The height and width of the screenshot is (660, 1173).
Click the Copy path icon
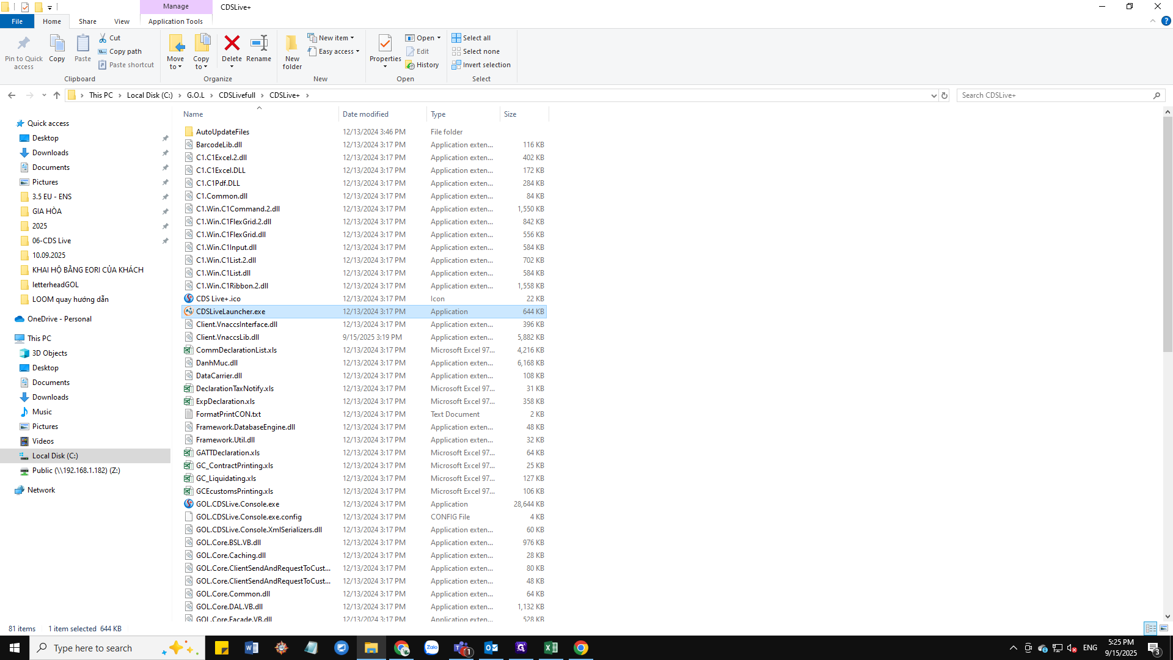coord(120,51)
